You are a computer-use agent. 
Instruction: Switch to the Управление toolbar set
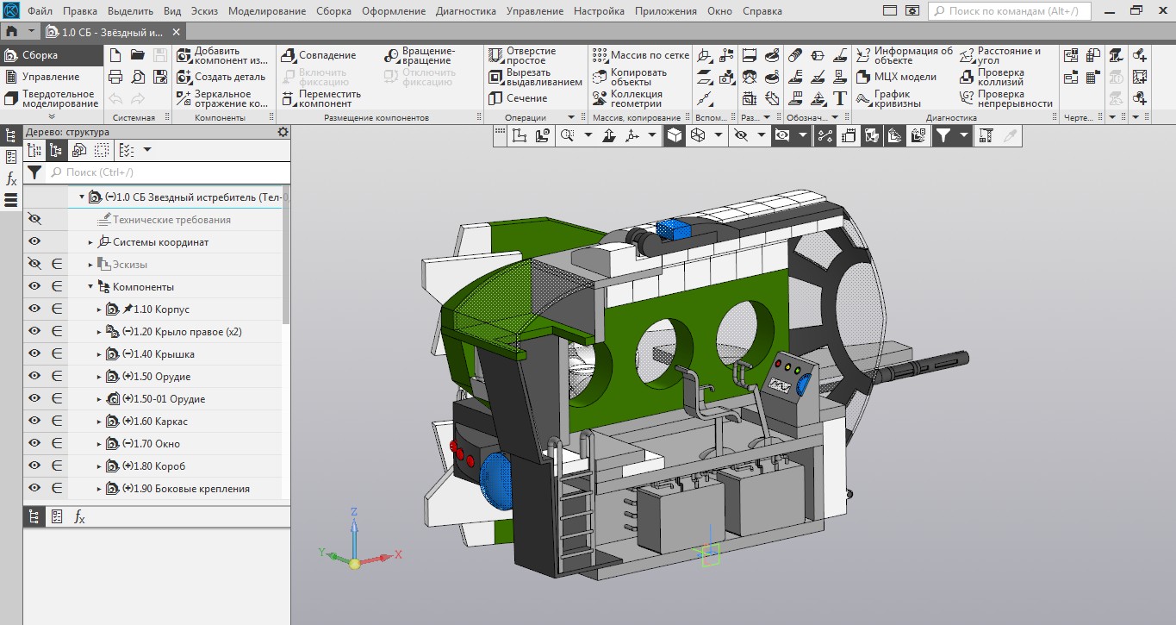50,77
